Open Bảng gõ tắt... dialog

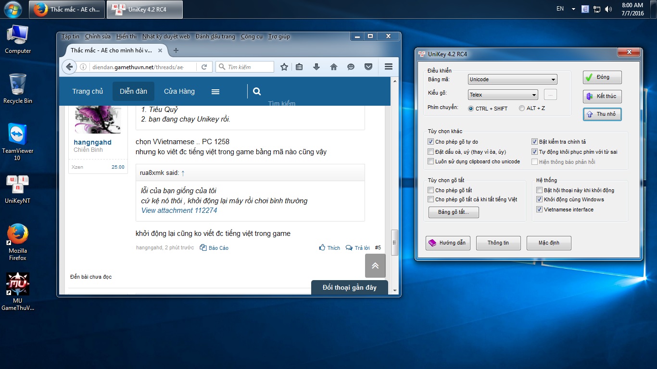pyautogui.click(x=454, y=212)
